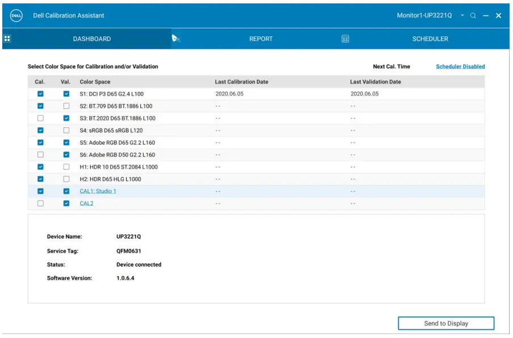
Task: Enable Val. checkbox for S2: BT.709
Action: (x=66, y=106)
